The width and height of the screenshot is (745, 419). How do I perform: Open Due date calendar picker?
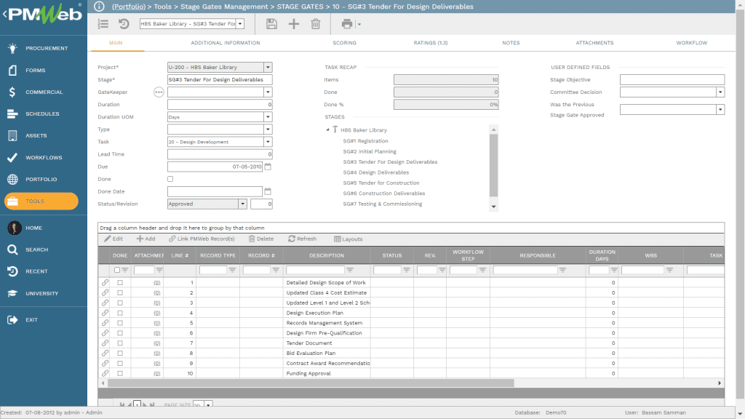click(x=268, y=167)
